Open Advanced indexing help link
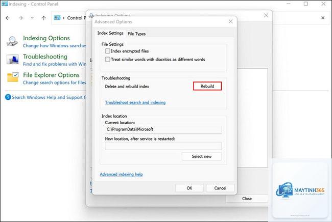332x222 pixels. pyautogui.click(x=121, y=174)
